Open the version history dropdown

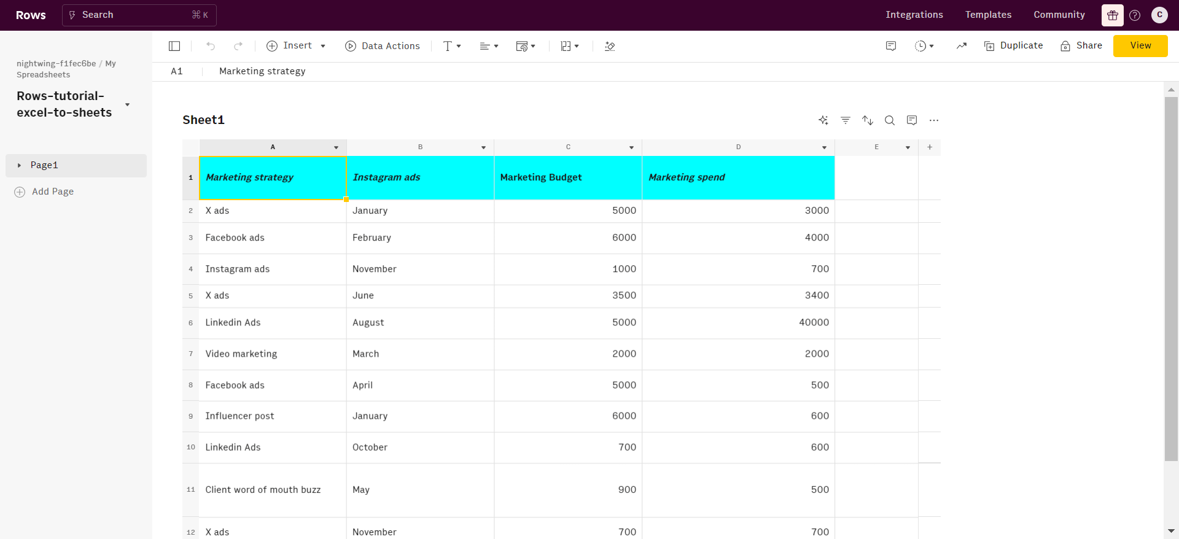pos(924,46)
